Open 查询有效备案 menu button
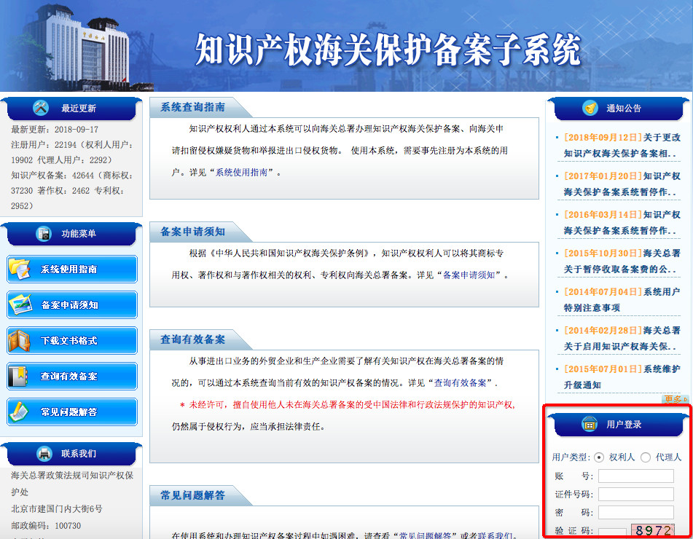Viewport: 693px width, 539px height. pyautogui.click(x=72, y=376)
